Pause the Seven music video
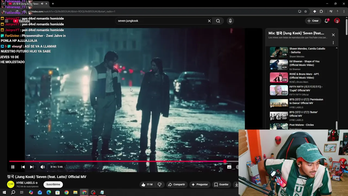348x196 pixels. pos(13,167)
